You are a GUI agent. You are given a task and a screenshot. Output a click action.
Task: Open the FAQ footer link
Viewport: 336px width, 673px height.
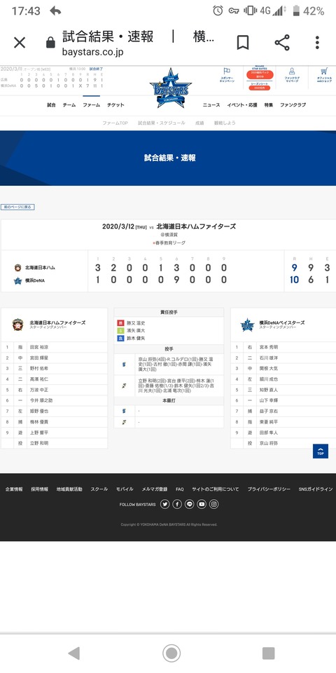coord(180,489)
